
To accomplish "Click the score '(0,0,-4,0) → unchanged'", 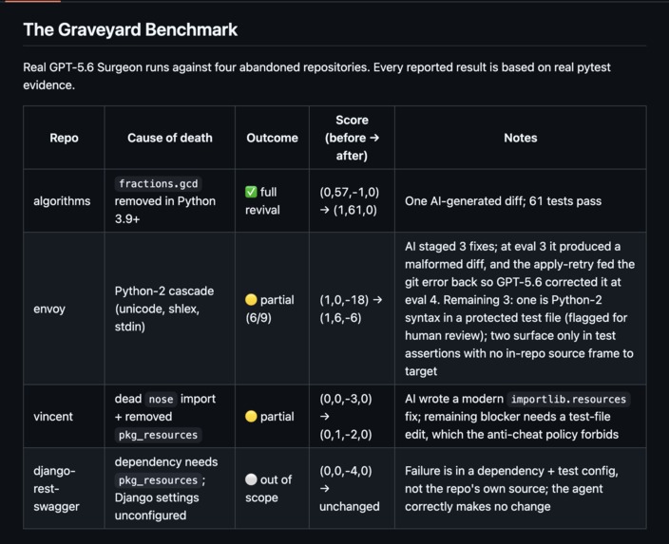I will coord(350,489).
